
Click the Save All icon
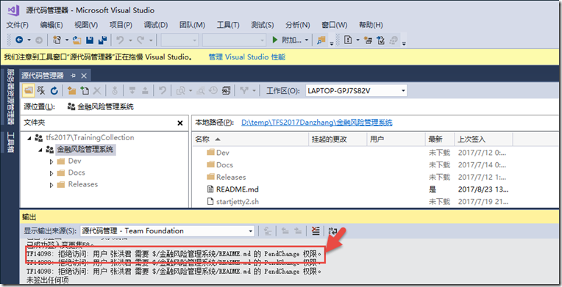click(102, 40)
